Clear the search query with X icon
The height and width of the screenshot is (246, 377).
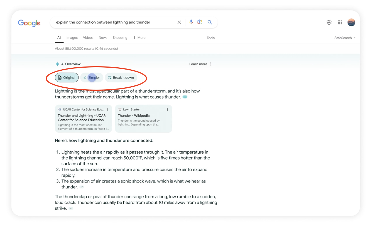pos(179,22)
